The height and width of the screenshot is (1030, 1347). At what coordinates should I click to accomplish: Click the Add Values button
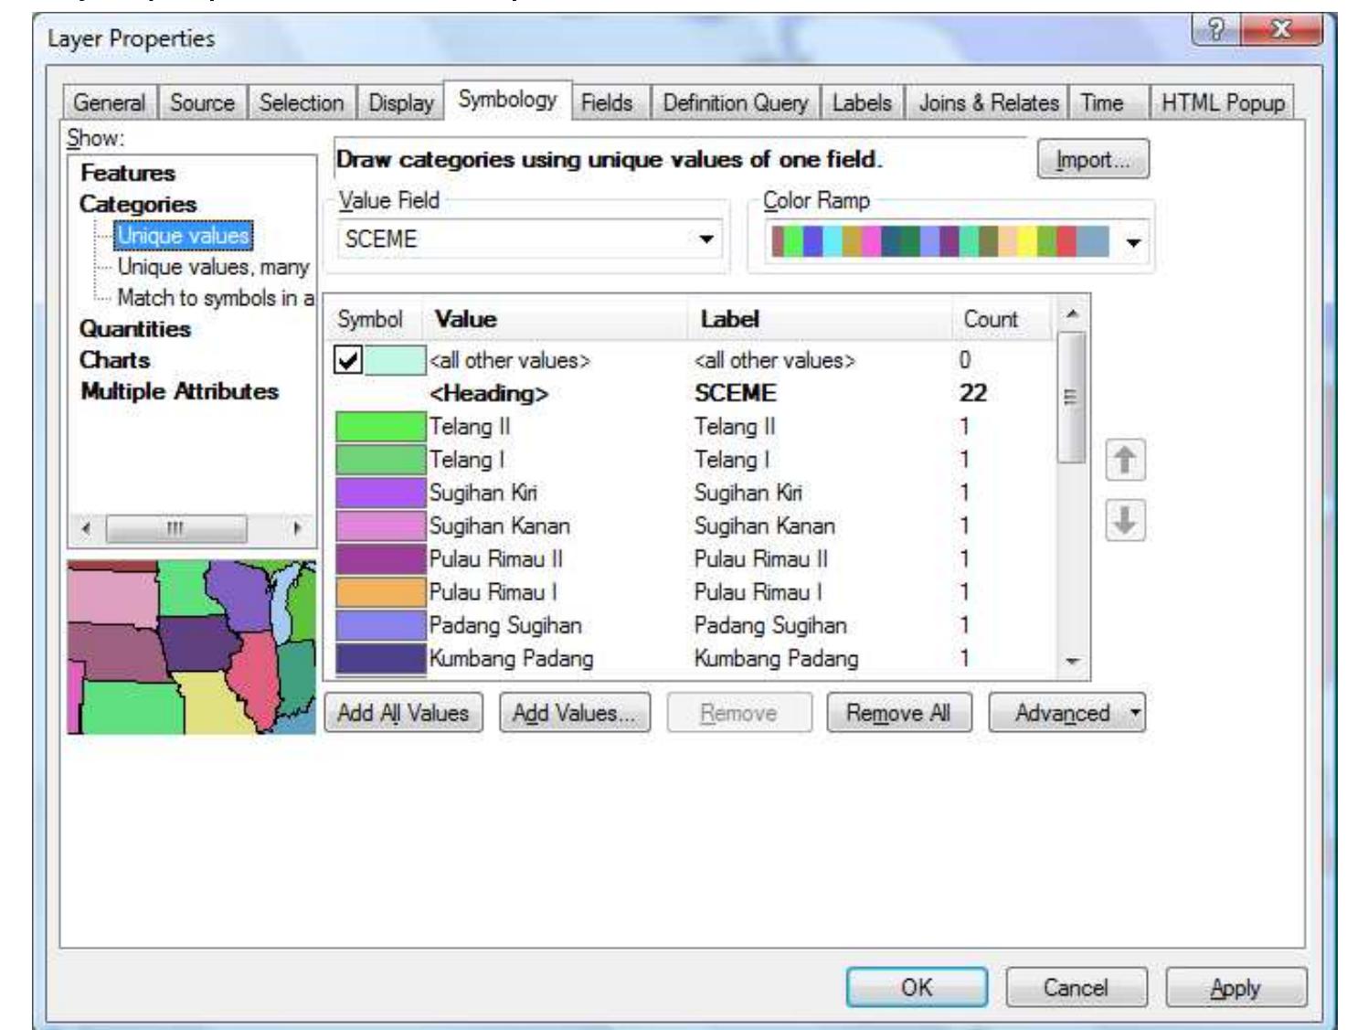tap(575, 713)
